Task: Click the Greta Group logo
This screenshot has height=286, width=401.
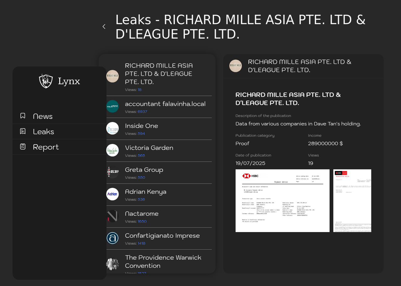Action: (x=112, y=172)
